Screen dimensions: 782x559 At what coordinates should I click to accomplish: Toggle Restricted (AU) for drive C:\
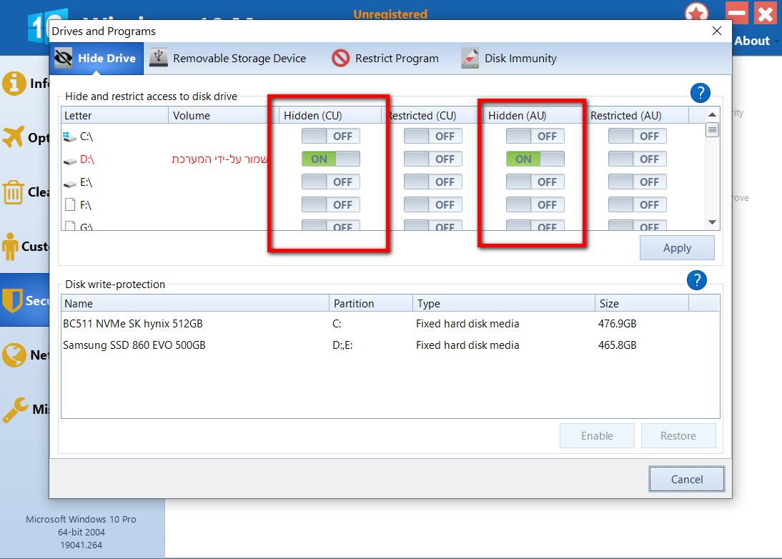638,136
